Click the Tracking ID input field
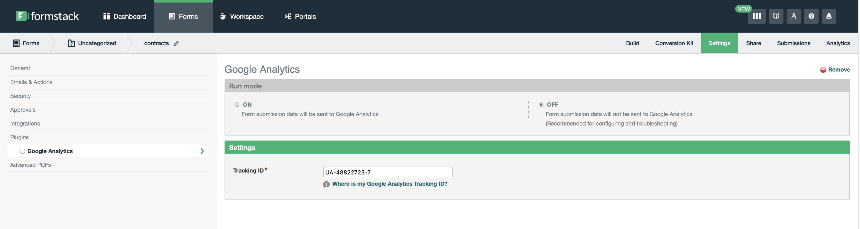 click(x=387, y=172)
